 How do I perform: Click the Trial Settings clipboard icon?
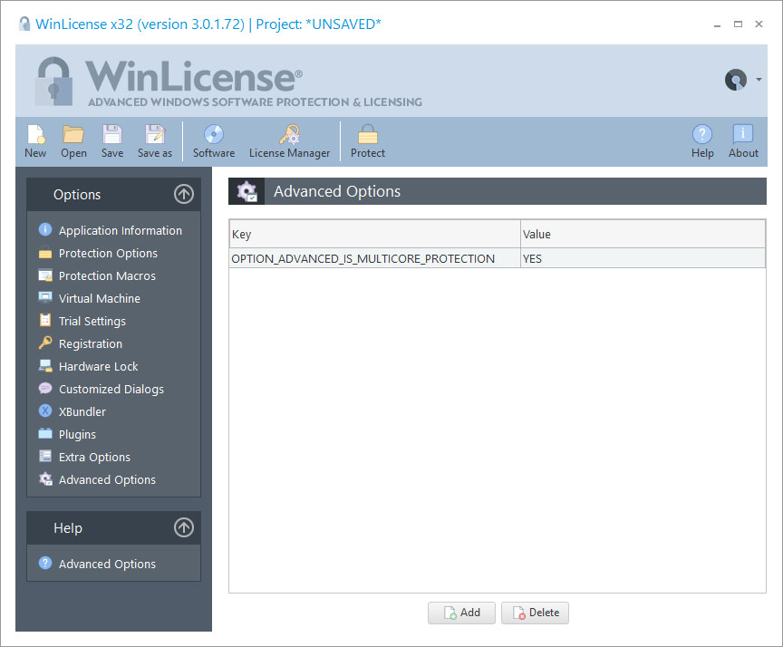tap(45, 320)
